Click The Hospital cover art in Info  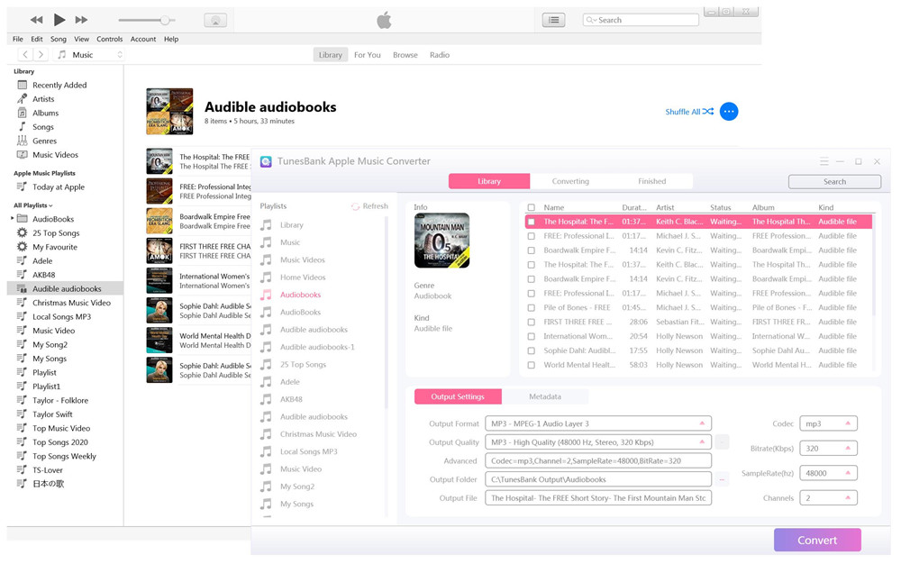441,241
